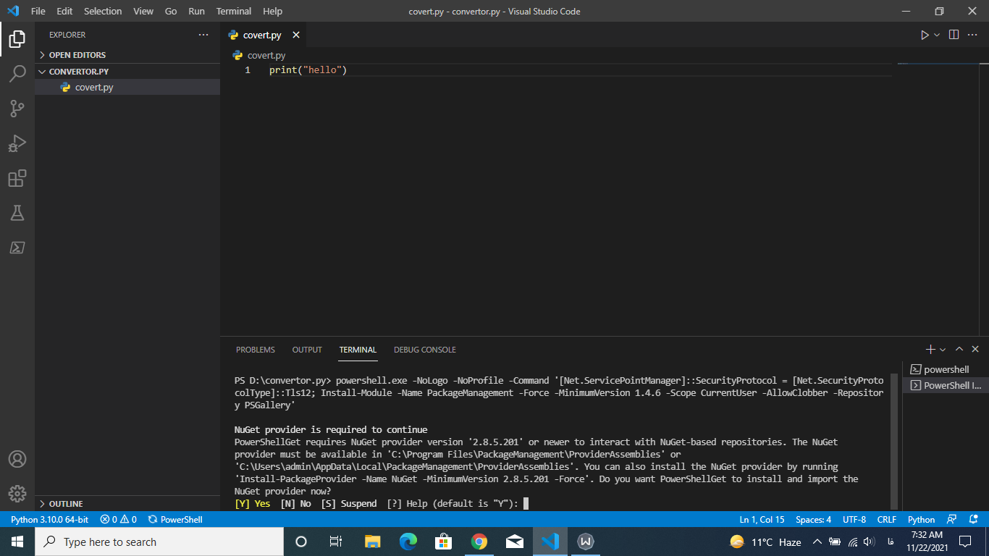
Task: Open the Terminal menu
Action: pyautogui.click(x=234, y=11)
